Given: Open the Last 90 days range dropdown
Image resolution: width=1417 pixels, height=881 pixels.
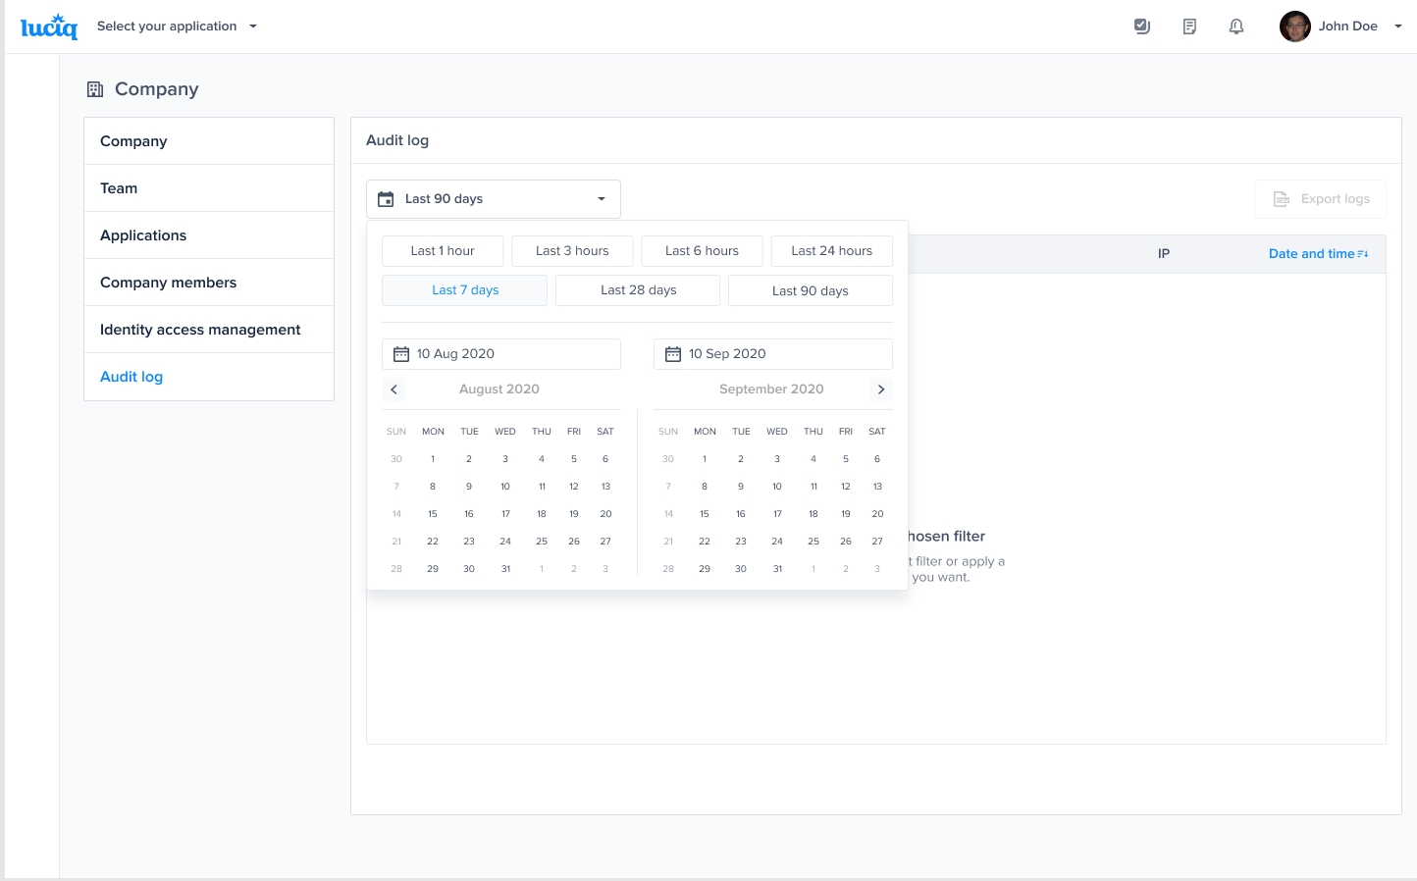Looking at the screenshot, I should [494, 199].
